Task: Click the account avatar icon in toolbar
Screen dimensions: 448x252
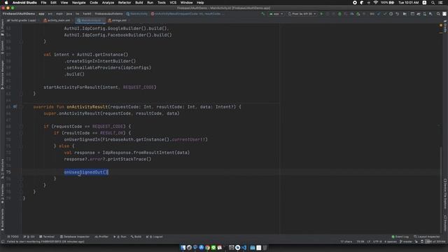Action: 444,14
